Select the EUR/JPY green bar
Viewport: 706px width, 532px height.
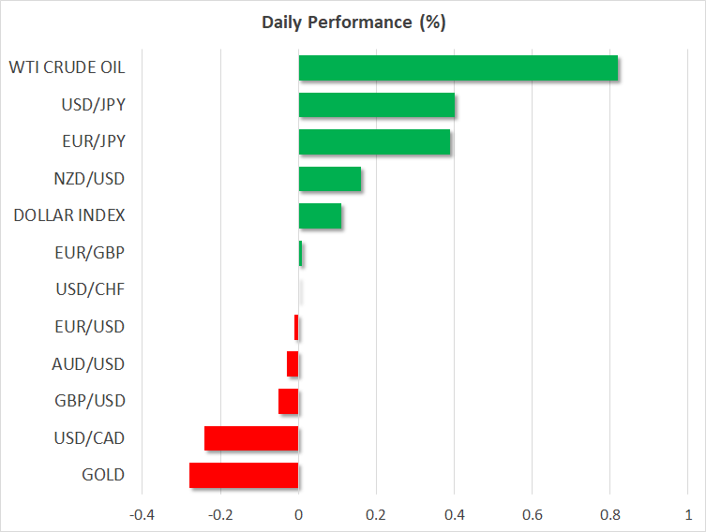[x=374, y=142]
